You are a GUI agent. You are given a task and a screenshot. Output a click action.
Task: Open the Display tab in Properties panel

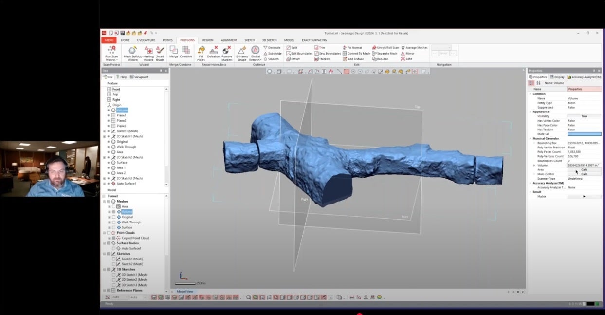click(557, 77)
